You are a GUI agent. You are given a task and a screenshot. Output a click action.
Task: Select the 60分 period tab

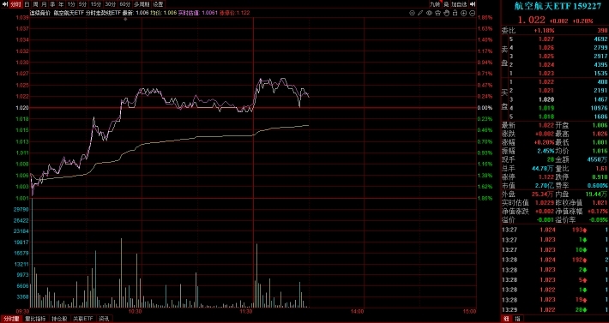(124, 4)
